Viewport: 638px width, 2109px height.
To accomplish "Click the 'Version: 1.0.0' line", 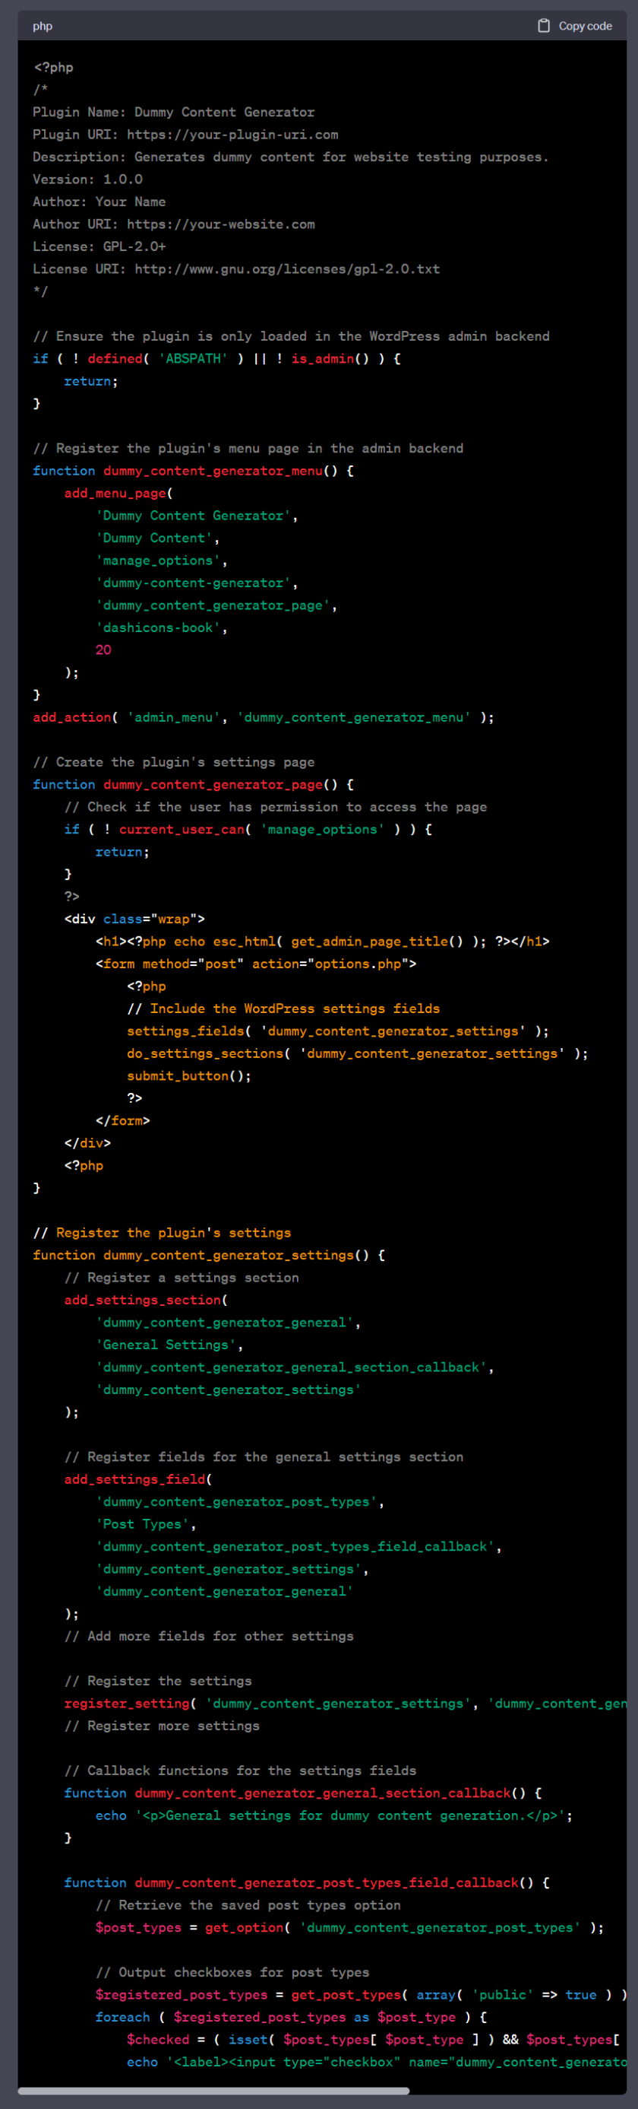I will 87,179.
